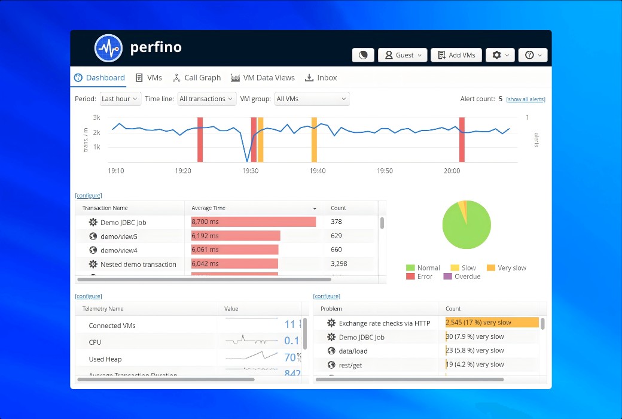The image size is (622, 419).
Task: Click the VM Data Views chart icon
Action: click(x=235, y=78)
